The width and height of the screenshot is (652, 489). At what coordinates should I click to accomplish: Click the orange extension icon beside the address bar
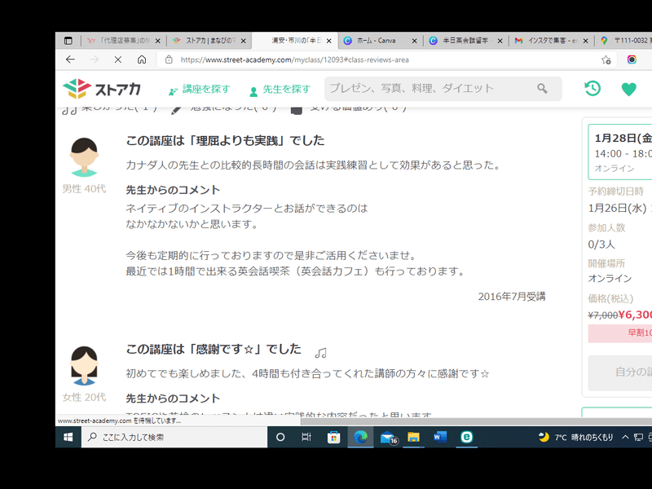(x=630, y=59)
